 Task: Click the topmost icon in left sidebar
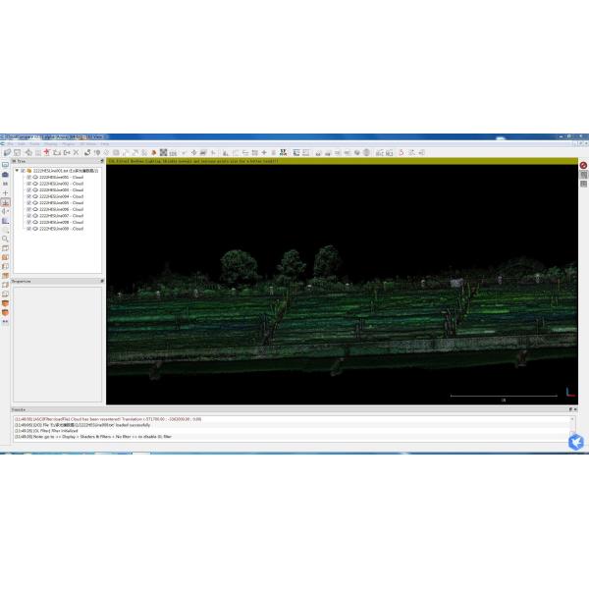(x=5, y=165)
